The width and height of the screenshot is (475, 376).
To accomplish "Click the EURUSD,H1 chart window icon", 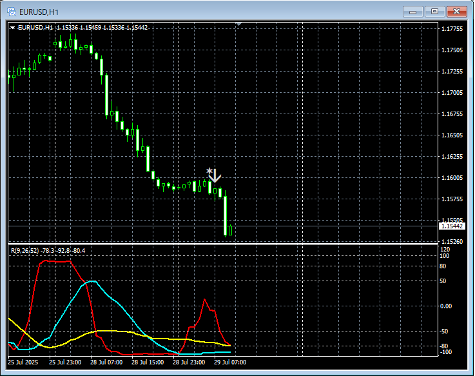I will [x=12, y=12].
